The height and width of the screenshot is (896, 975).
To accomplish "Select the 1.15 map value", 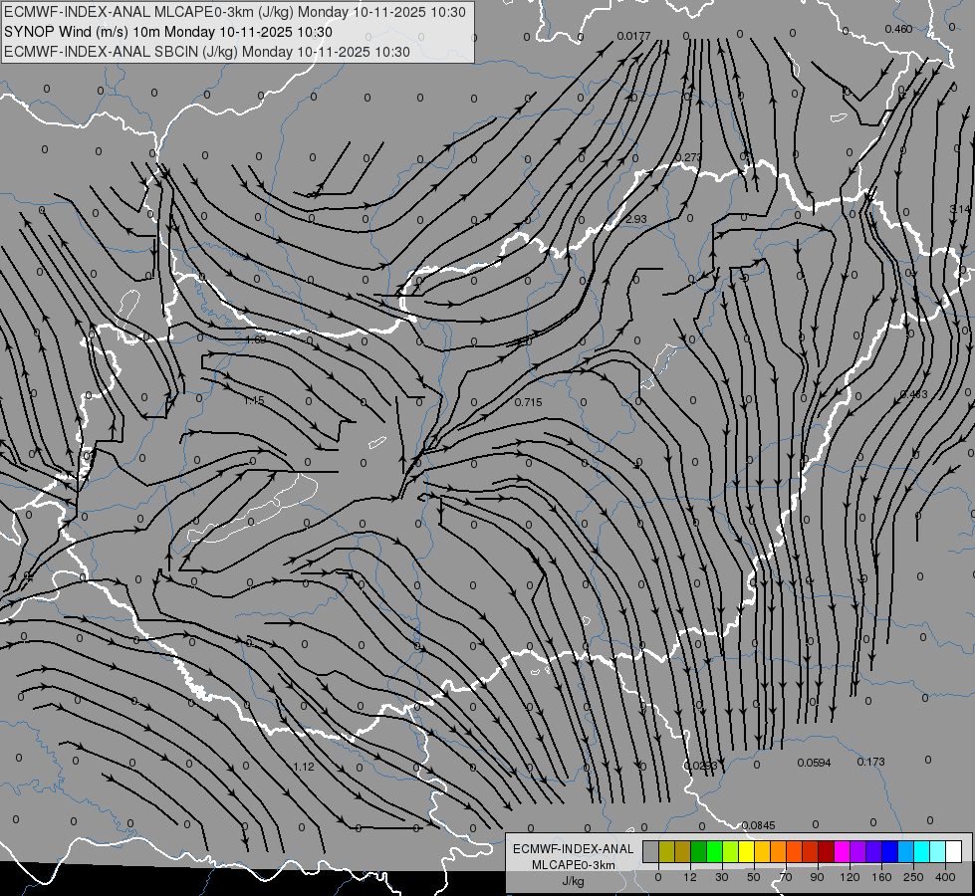I will tap(254, 400).
